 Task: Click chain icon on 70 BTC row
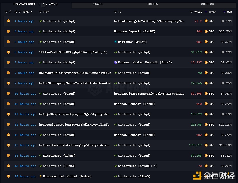click(x=8, y=166)
